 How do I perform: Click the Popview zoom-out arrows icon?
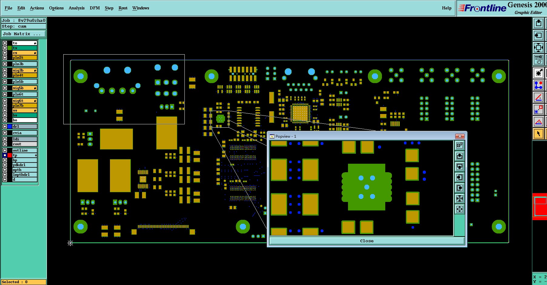coord(459,209)
